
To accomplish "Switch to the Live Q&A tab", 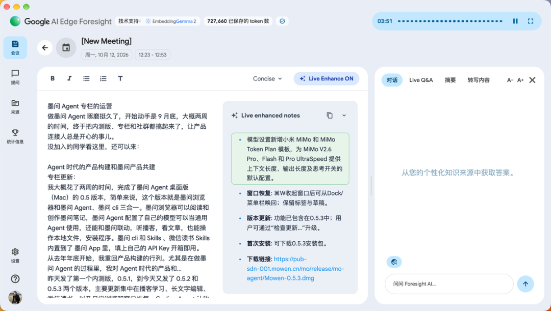I will coord(421,80).
